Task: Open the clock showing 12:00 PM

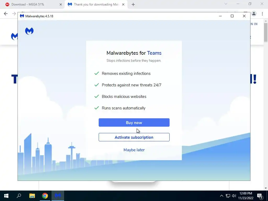Action: point(245,196)
